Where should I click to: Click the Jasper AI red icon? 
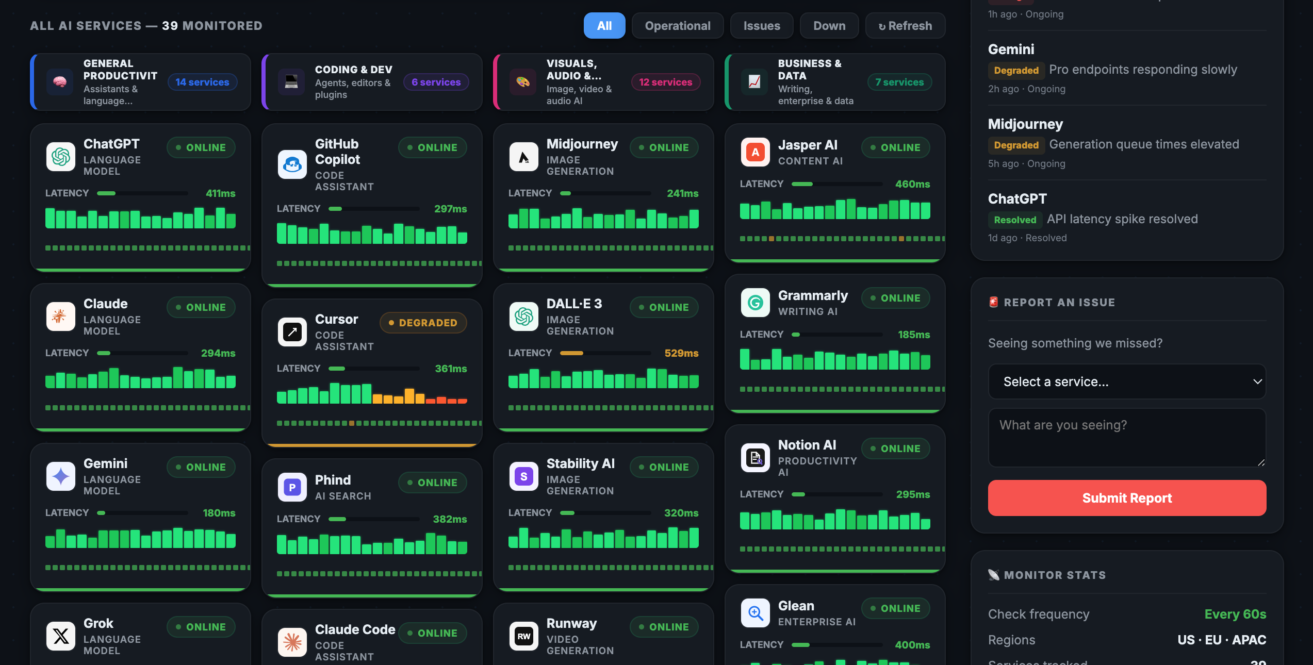755,152
